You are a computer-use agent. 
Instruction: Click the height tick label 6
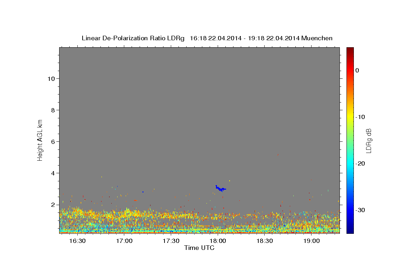(x=54, y=142)
